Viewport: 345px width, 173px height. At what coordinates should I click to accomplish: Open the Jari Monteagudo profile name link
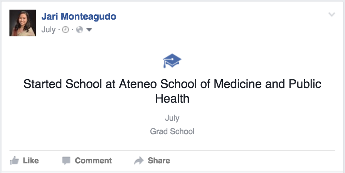tap(79, 17)
